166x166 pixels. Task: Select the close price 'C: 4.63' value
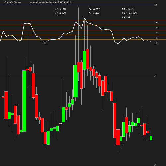pyautogui.click(x=60, y=13)
